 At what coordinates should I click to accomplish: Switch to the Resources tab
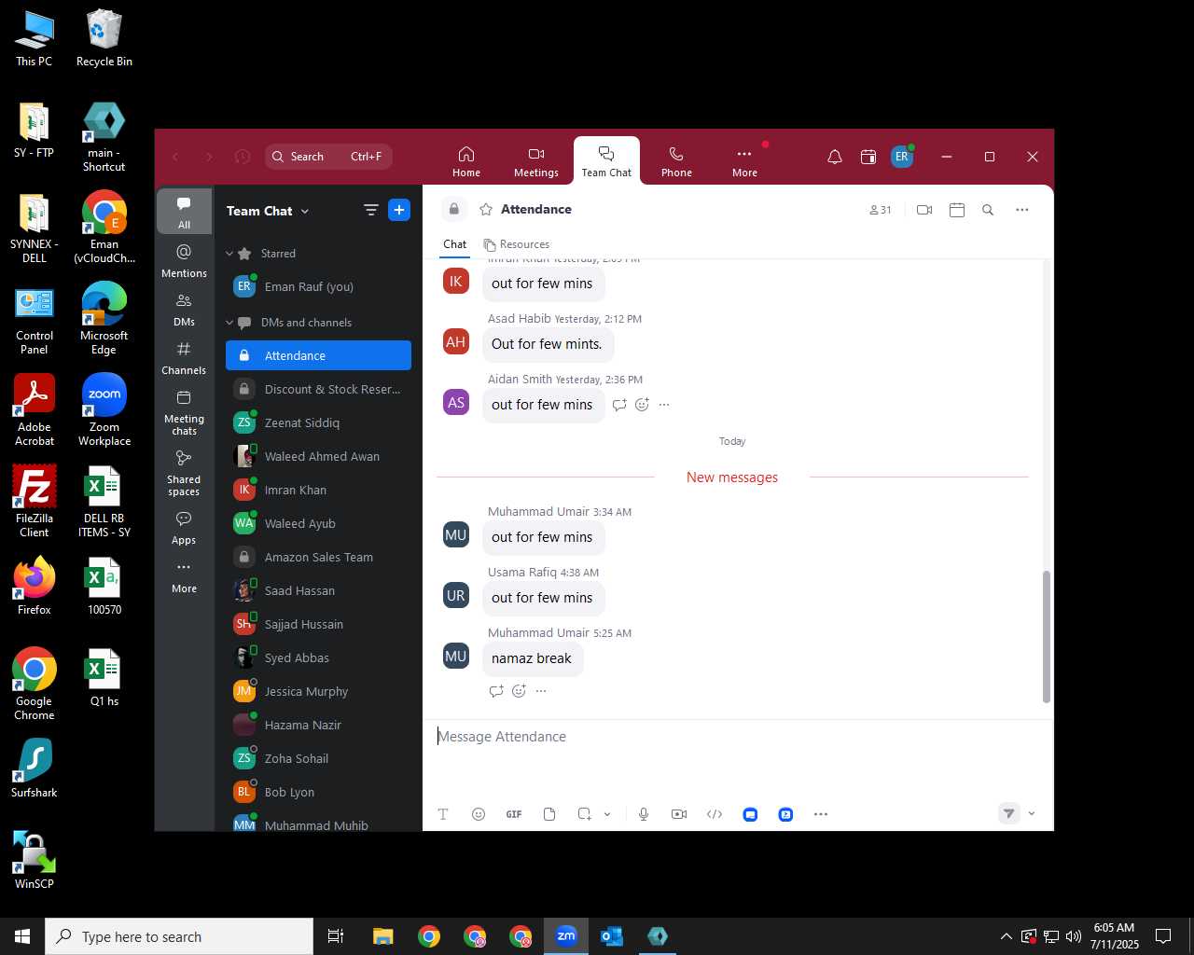click(517, 244)
